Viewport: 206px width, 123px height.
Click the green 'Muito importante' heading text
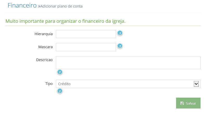click(x=65, y=21)
